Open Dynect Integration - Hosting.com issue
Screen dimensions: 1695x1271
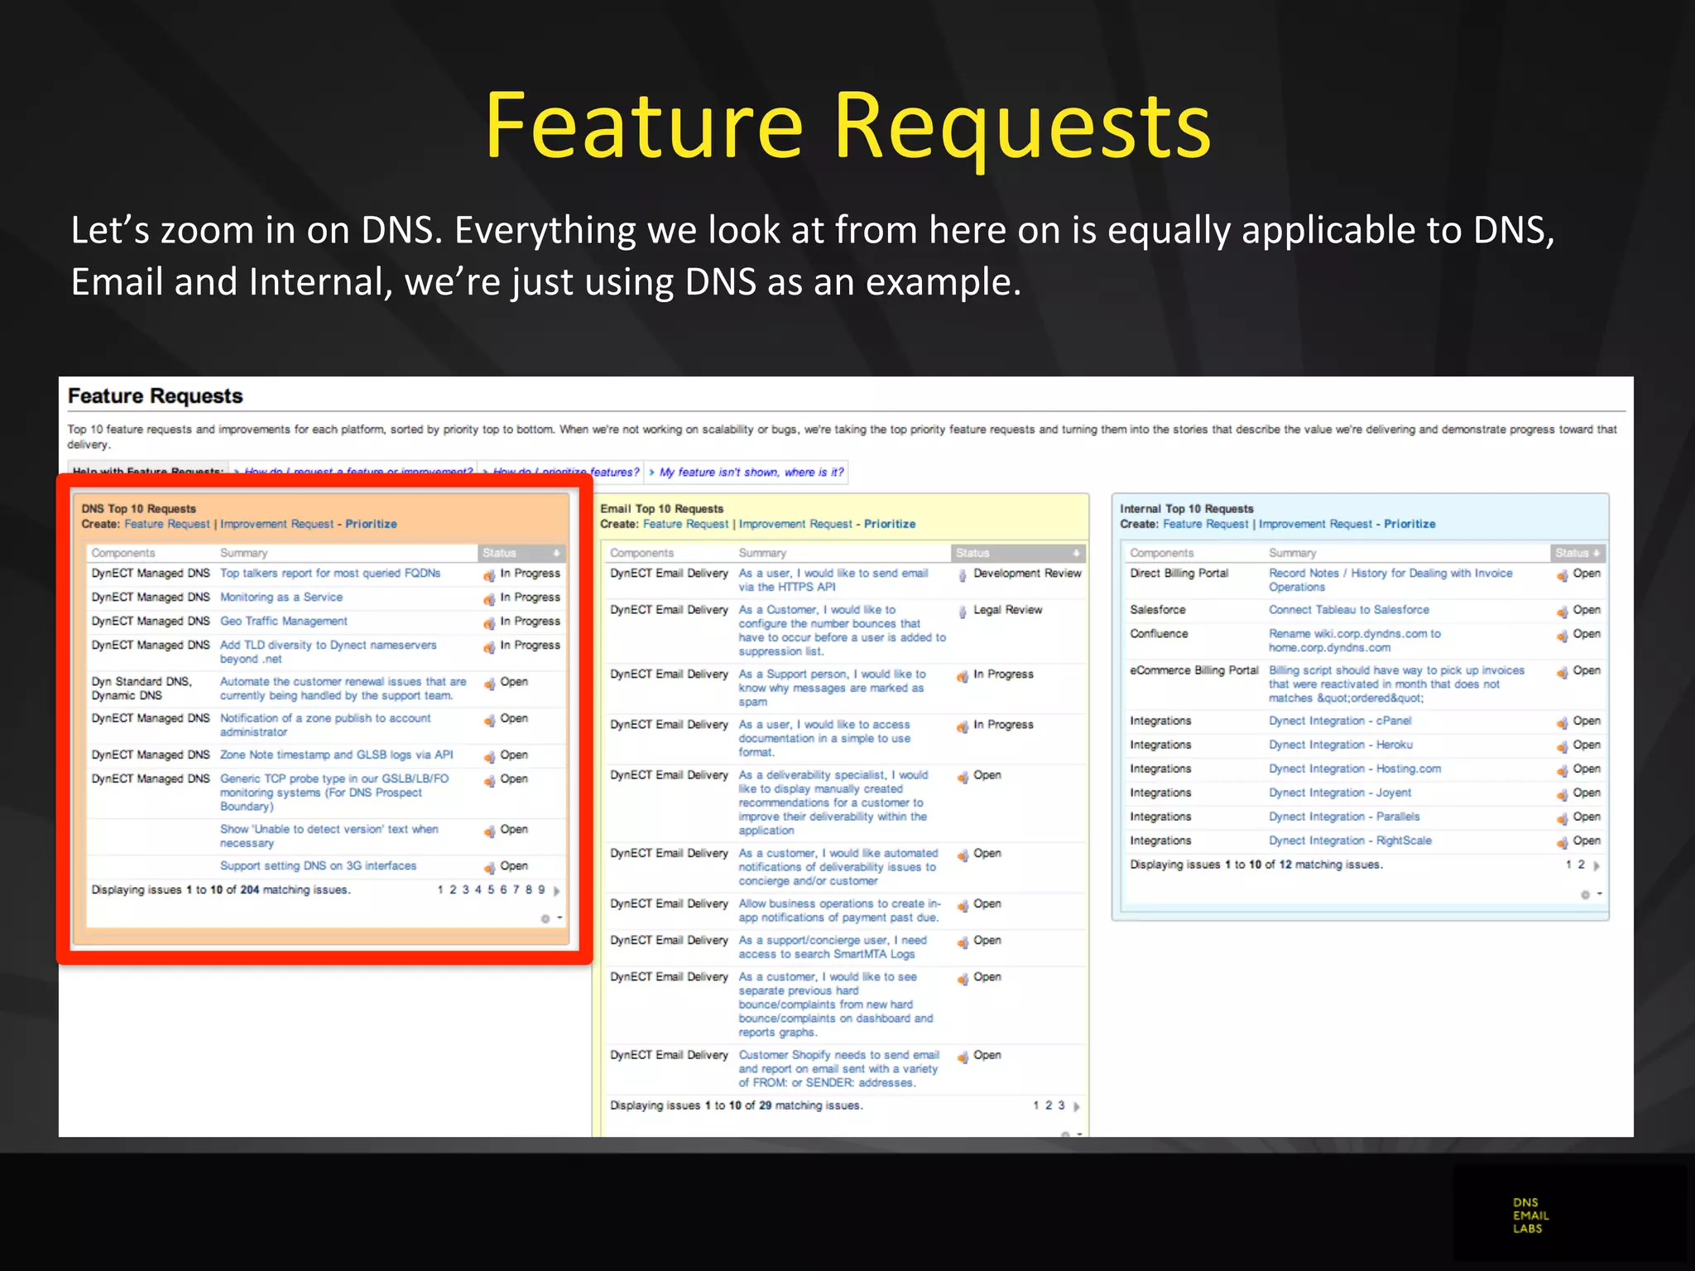coord(1355,770)
